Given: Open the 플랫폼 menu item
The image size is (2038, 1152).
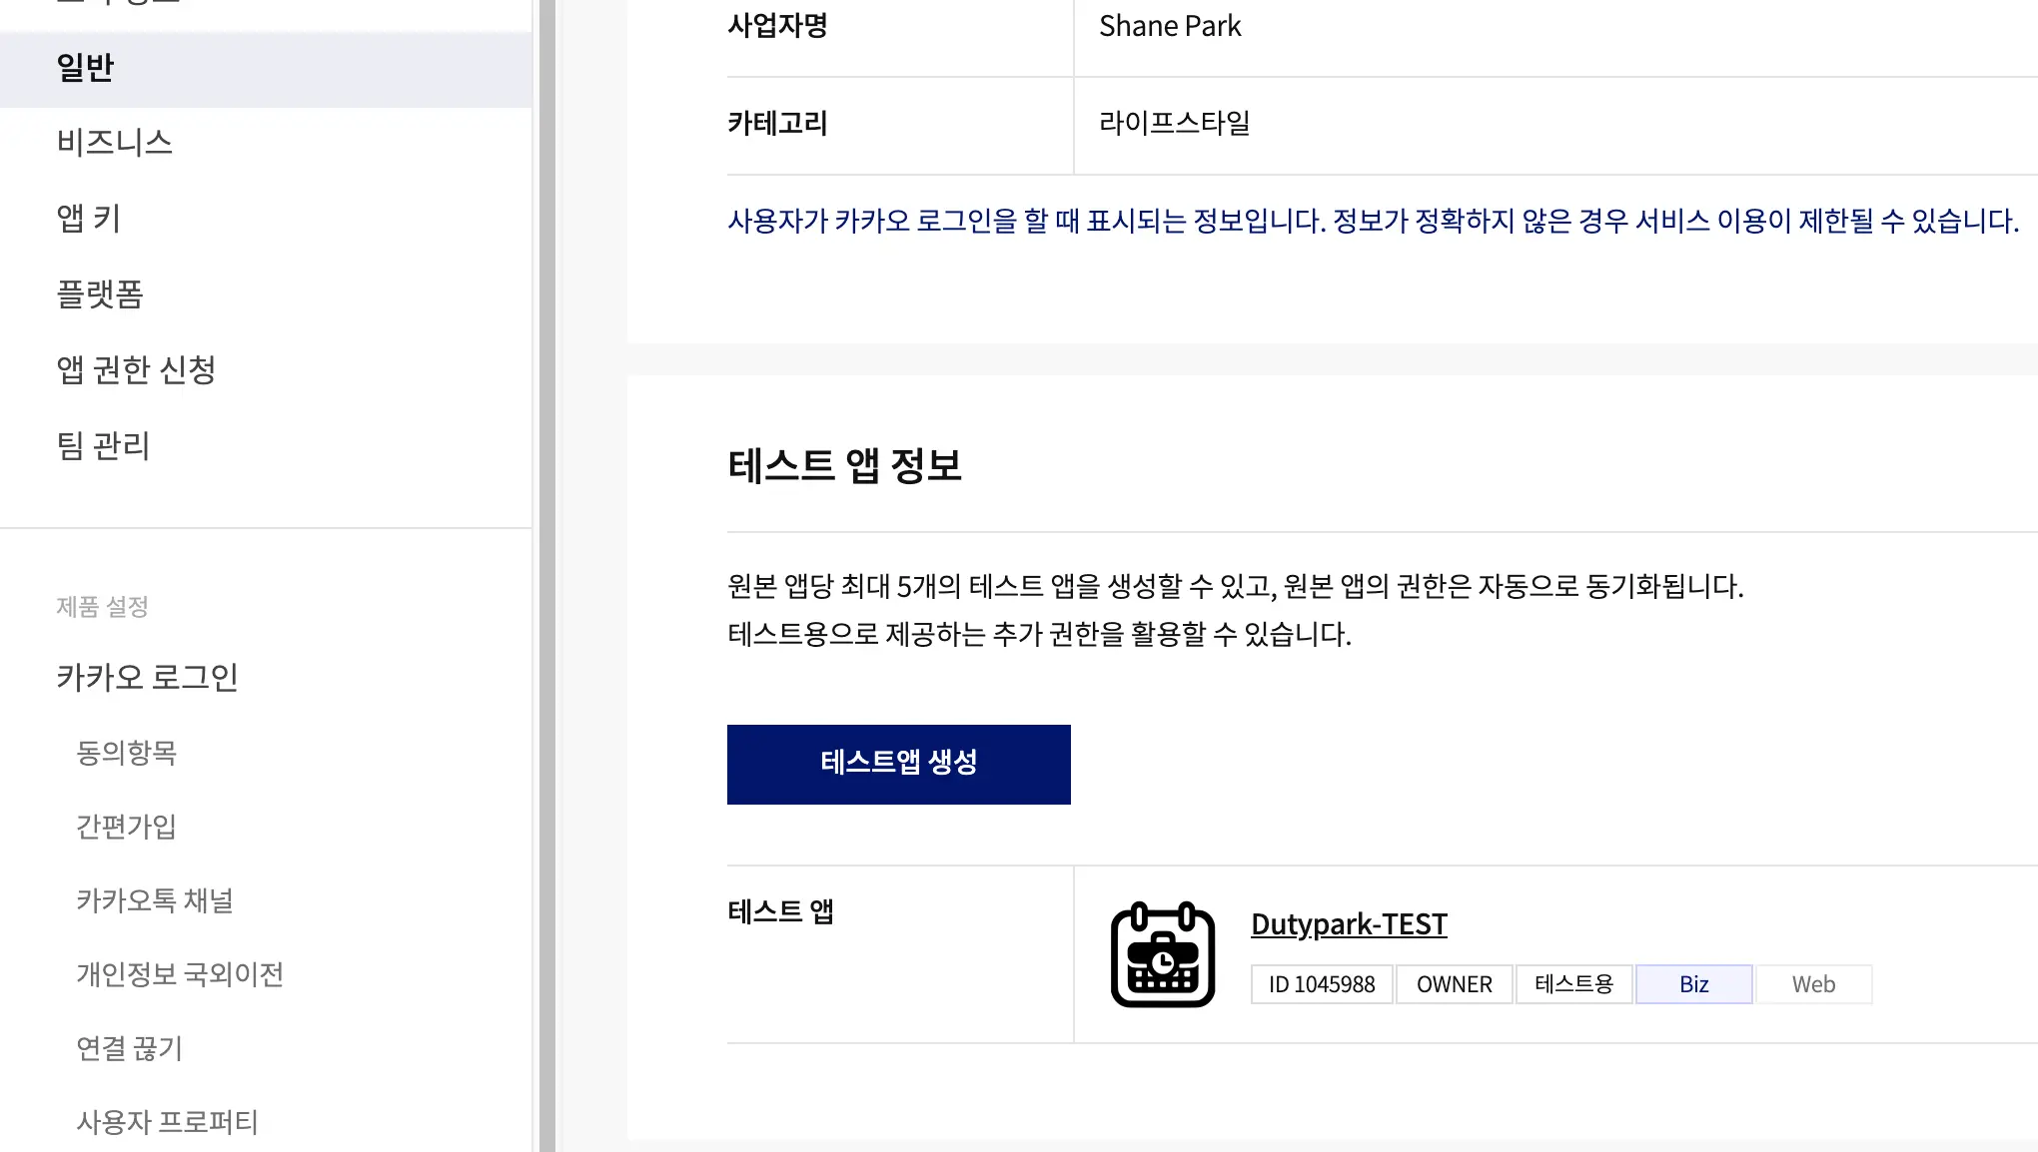Looking at the screenshot, I should (100, 293).
